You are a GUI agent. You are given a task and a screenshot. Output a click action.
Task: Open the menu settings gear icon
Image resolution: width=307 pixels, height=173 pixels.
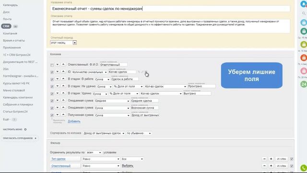(25, 129)
